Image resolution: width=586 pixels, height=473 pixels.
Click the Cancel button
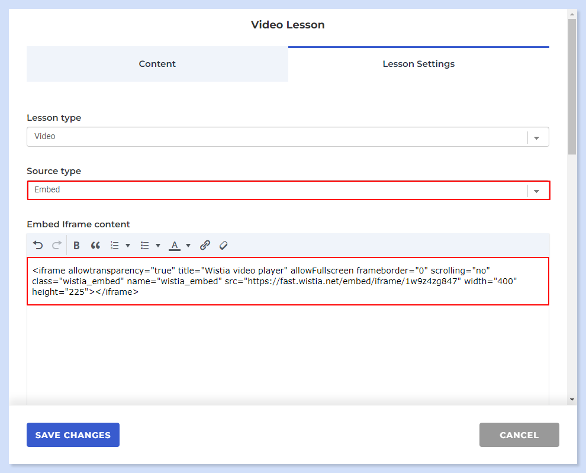[x=519, y=435]
